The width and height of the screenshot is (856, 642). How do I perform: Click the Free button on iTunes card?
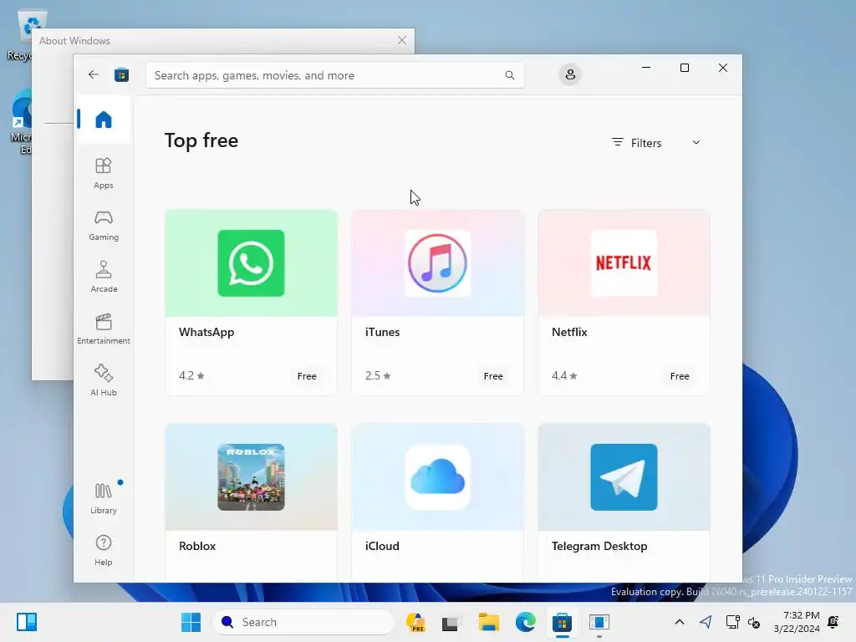[x=493, y=375]
